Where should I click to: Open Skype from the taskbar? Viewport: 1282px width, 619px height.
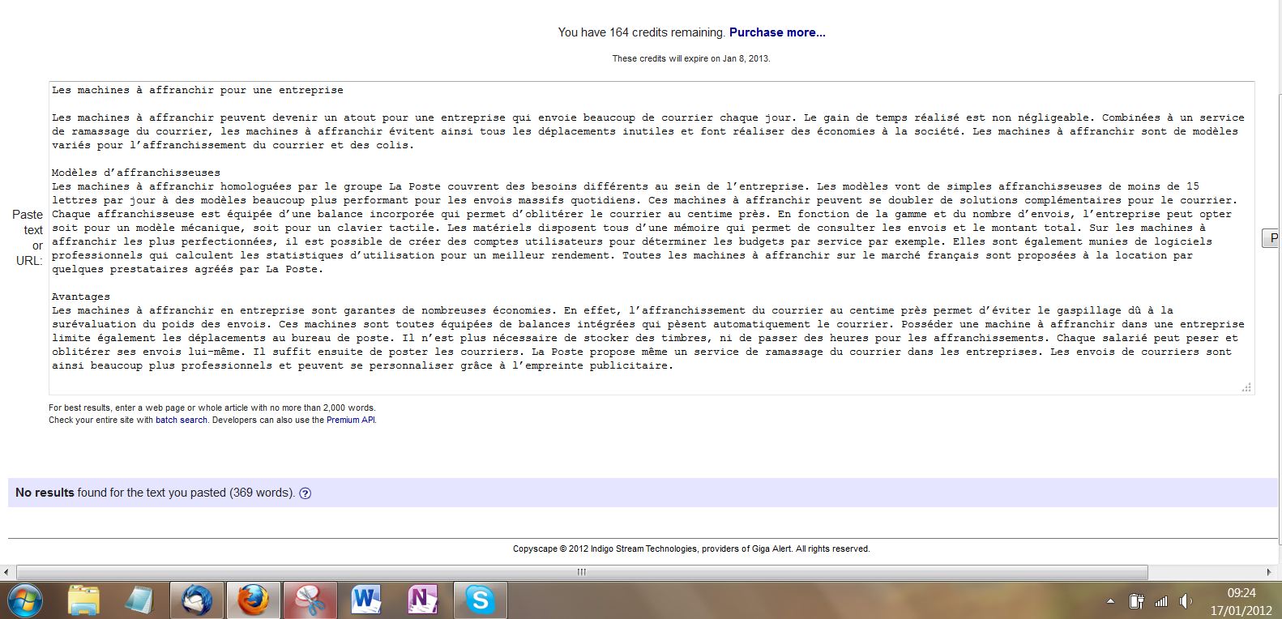point(480,600)
